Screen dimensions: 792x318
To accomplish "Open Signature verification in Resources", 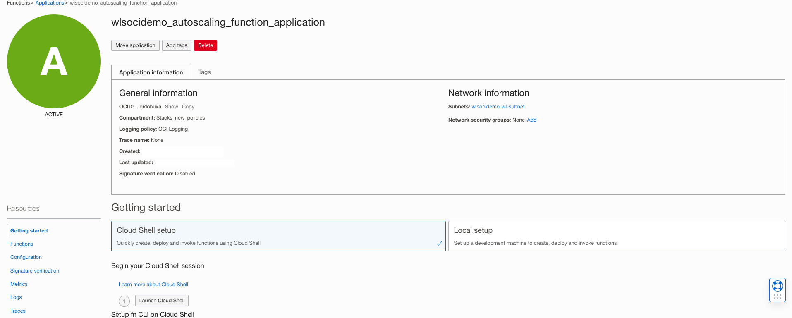I will 35,271.
